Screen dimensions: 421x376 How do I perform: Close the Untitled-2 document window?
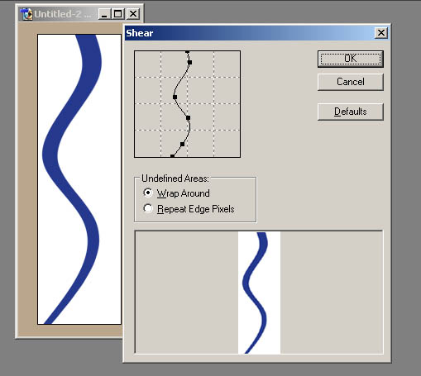(133, 14)
